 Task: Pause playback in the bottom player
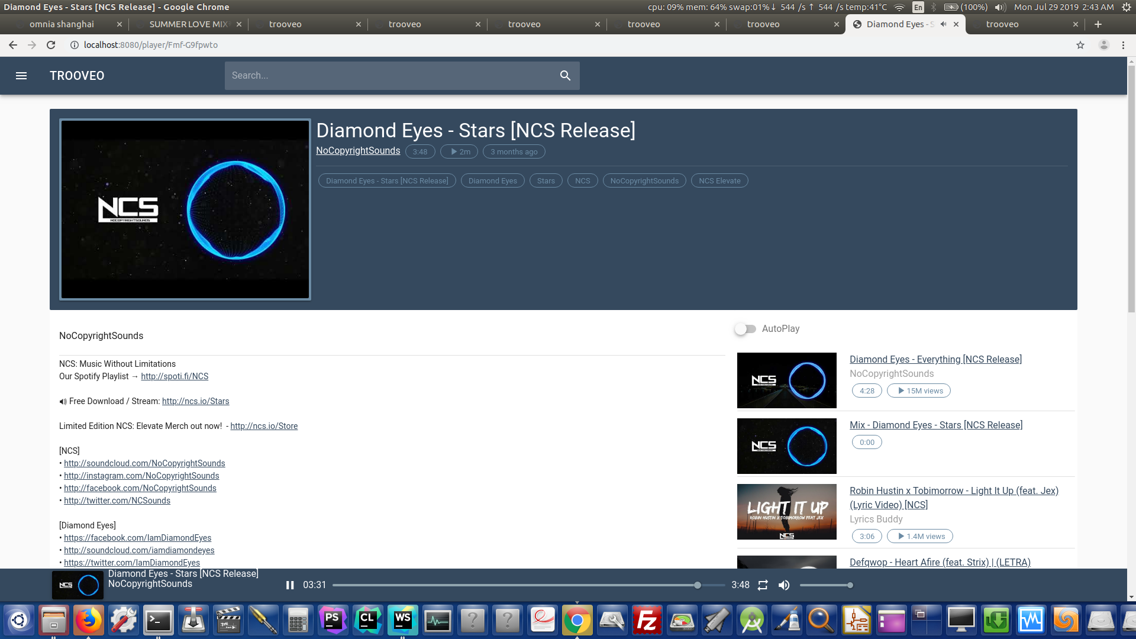[x=290, y=585]
